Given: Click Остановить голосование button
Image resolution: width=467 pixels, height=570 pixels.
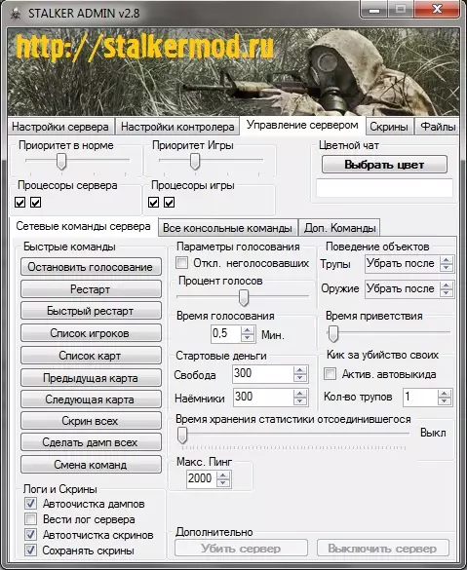Looking at the screenshot, I should [x=91, y=267].
